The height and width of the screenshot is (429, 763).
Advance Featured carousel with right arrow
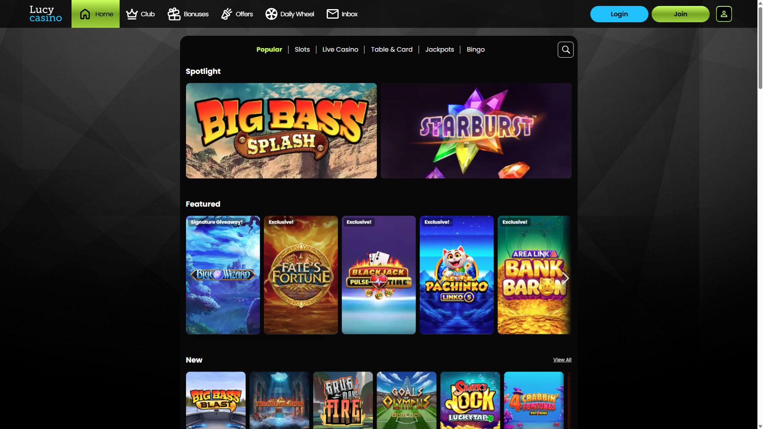[x=565, y=278]
